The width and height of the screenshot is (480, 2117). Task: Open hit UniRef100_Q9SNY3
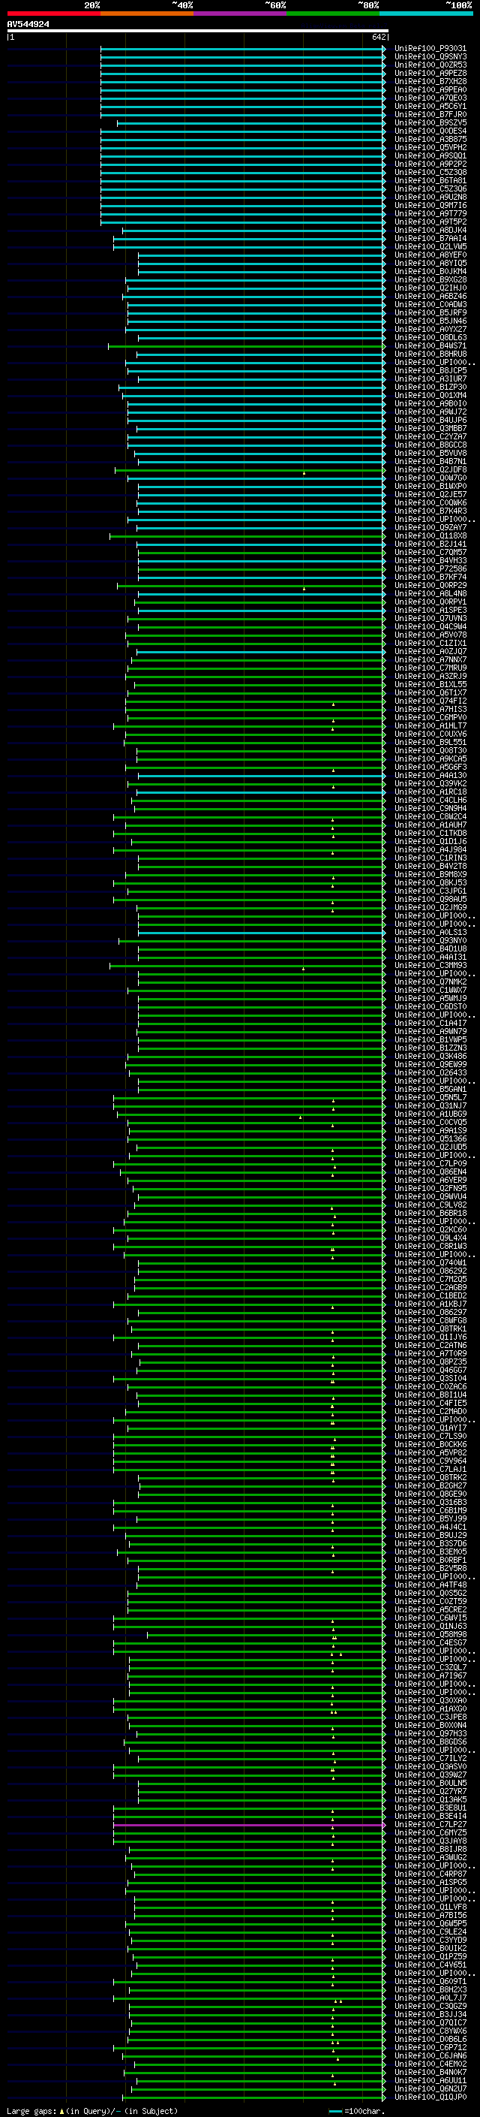[430, 57]
